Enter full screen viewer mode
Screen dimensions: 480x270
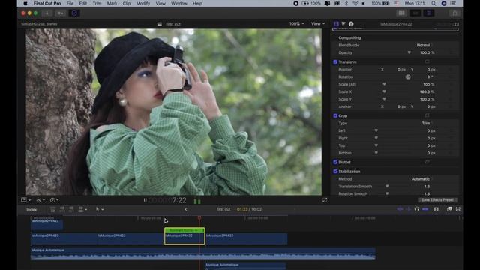click(325, 200)
